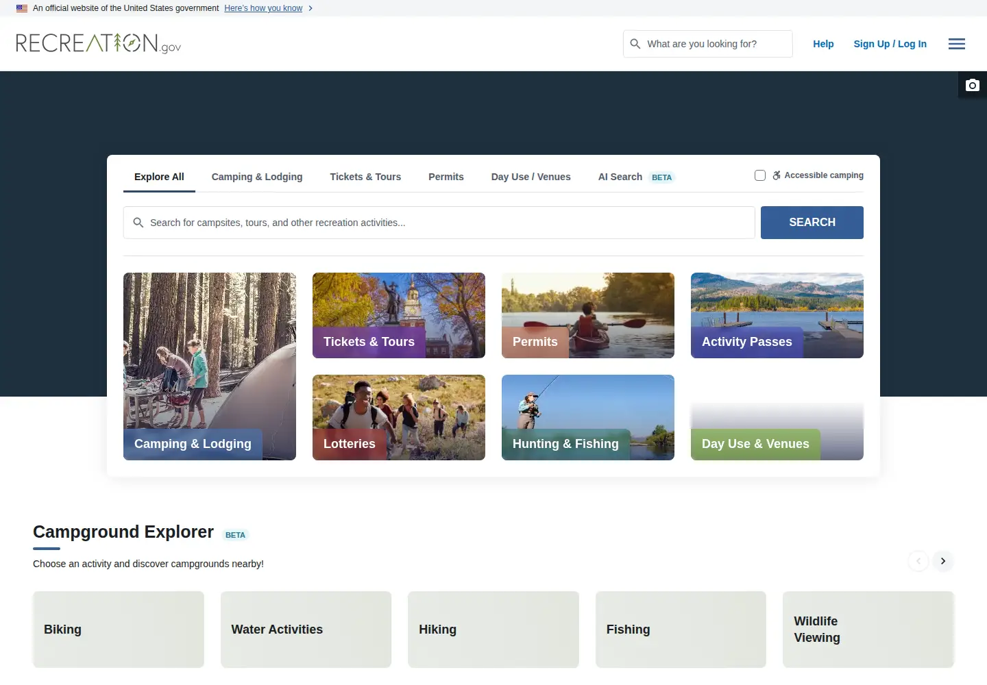
Task: Choose the Hiking activity card
Action: point(493,630)
